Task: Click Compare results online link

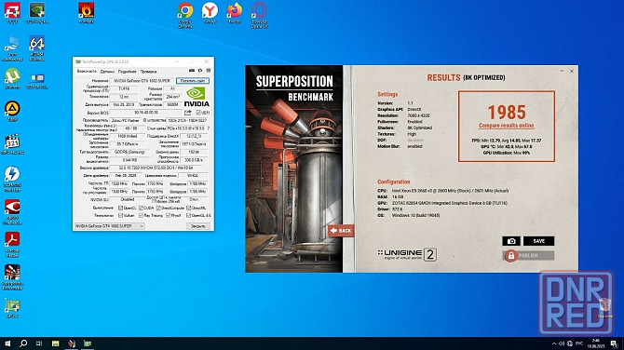Action: (507, 126)
